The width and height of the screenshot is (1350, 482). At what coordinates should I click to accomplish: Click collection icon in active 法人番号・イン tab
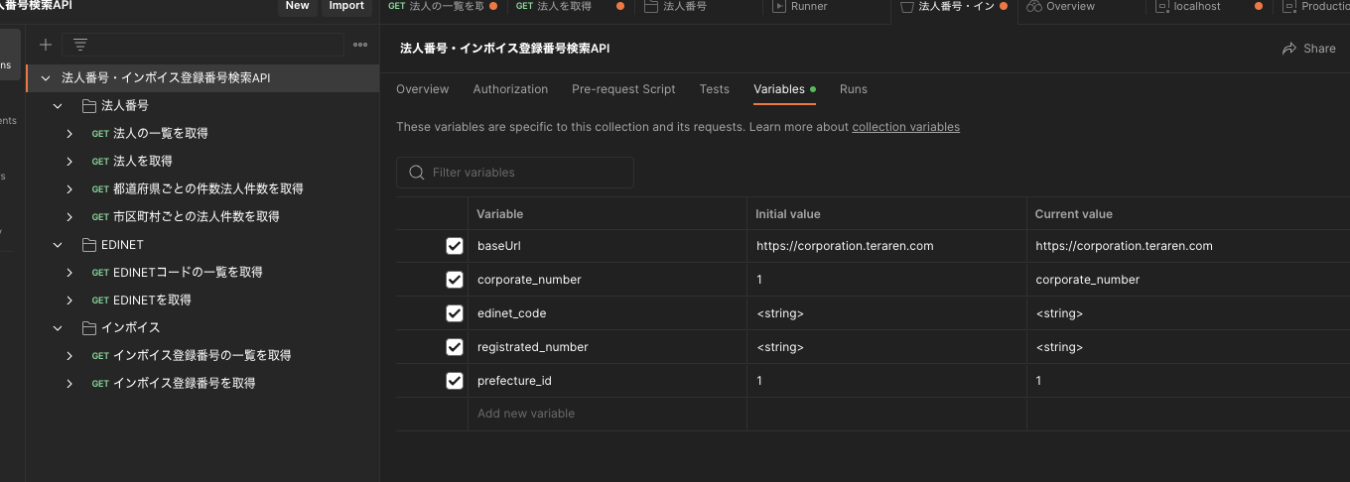(x=906, y=6)
